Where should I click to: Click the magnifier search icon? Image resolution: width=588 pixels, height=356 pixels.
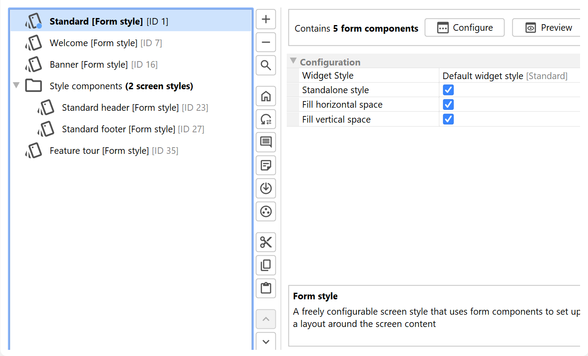click(x=266, y=65)
